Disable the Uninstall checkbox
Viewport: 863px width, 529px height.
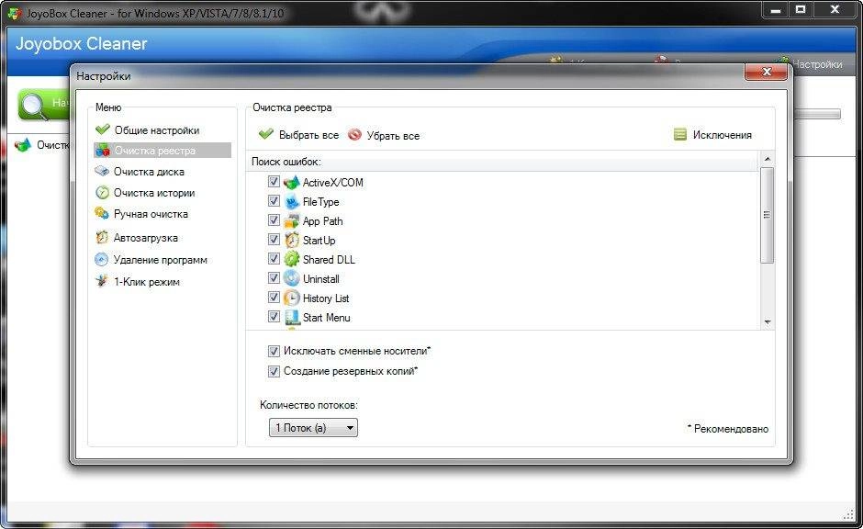pyautogui.click(x=274, y=278)
